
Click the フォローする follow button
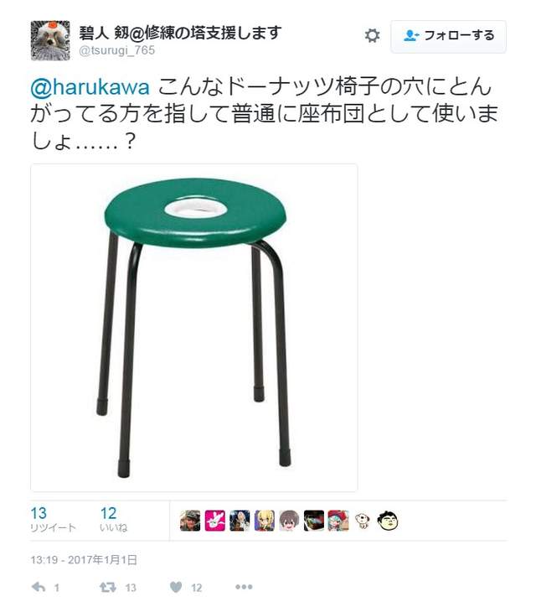[448, 36]
